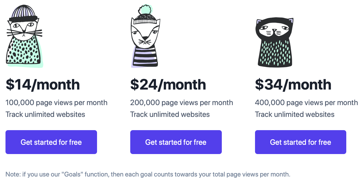Choose Get started for free under $34/month
This screenshot has height=186, width=361.
point(300,142)
